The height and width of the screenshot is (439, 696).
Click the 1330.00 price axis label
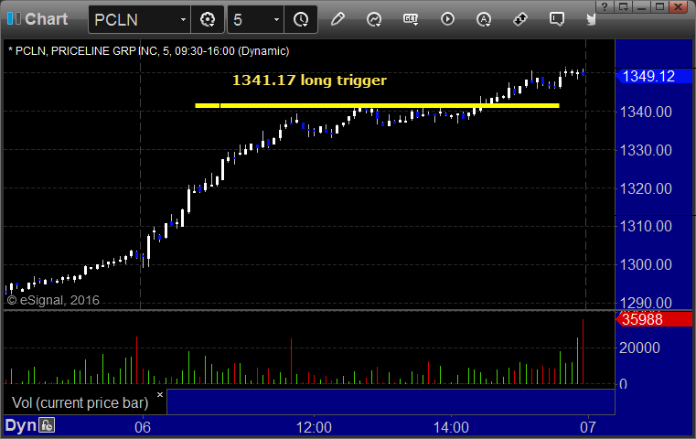[x=646, y=150]
